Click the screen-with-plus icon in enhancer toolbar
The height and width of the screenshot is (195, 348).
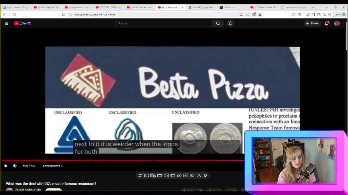coord(186,175)
